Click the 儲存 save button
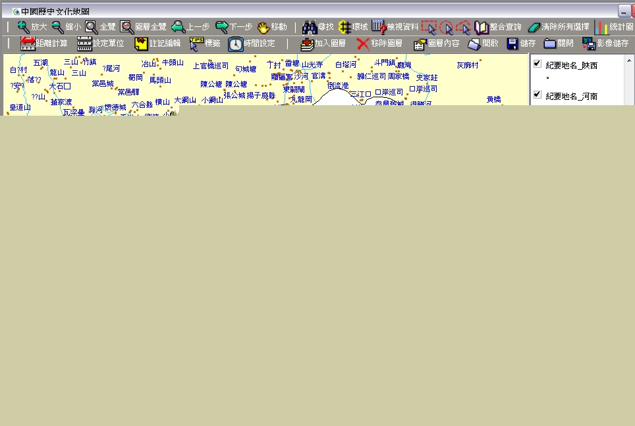 tap(512, 43)
